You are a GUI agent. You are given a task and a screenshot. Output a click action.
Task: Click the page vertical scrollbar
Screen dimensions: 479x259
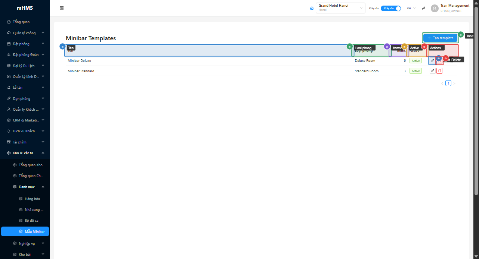[476, 101]
